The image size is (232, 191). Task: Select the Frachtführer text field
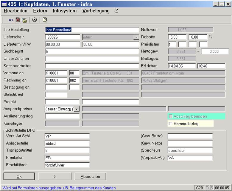(67, 165)
